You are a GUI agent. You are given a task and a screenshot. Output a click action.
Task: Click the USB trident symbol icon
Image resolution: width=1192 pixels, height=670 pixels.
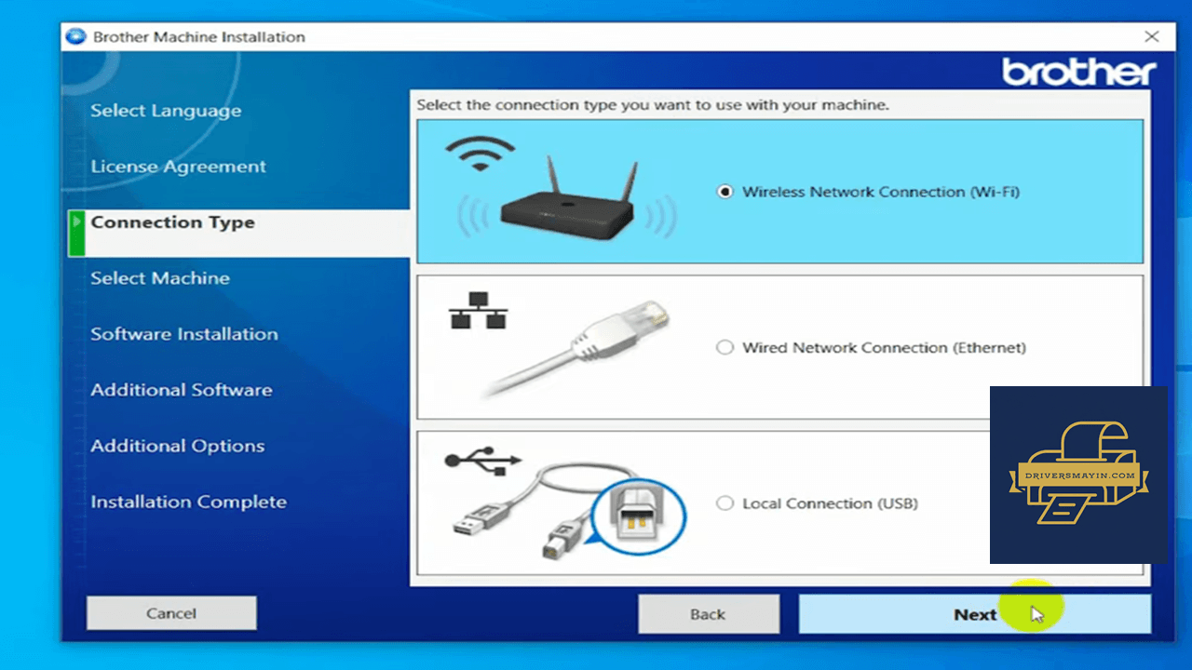click(483, 460)
